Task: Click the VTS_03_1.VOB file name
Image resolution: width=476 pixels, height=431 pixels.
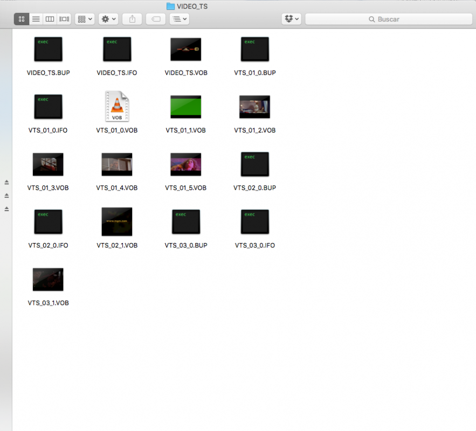Action: pos(49,303)
